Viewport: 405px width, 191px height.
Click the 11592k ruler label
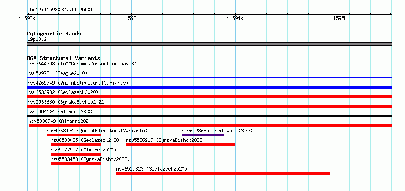tap(27, 18)
